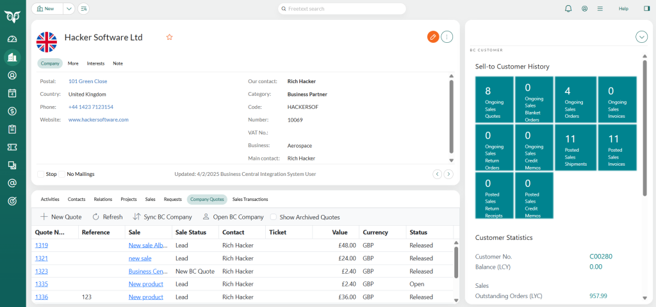656x307 pixels.
Task: Switch to the Interests tab
Action: [x=96, y=63]
